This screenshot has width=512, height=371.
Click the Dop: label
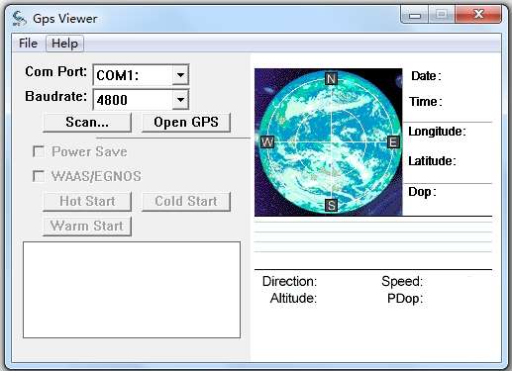[423, 192]
